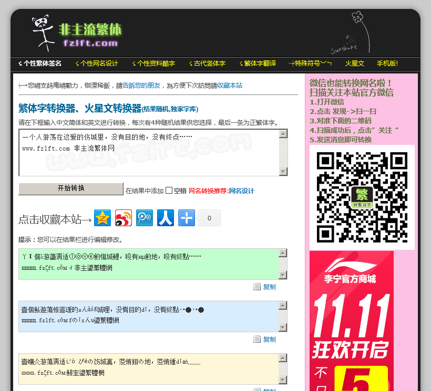Click yellow result scrollbar down arrow
This screenshot has width=431, height=391.
pyautogui.click(x=283, y=380)
